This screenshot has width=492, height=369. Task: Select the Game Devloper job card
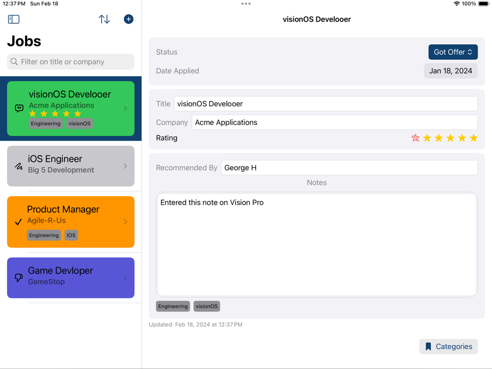coord(70,277)
